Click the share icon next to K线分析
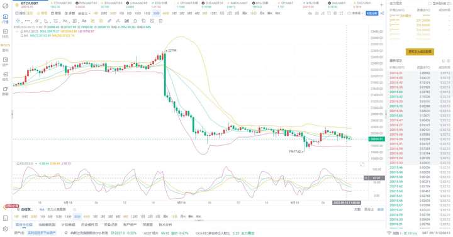Screen dimensions: 453x237 tap(383, 13)
